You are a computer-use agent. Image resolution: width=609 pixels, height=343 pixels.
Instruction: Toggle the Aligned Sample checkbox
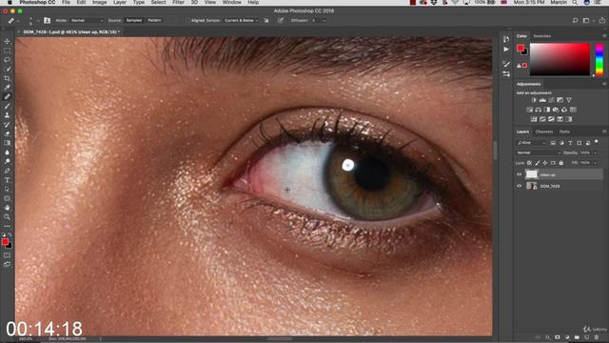[188, 21]
